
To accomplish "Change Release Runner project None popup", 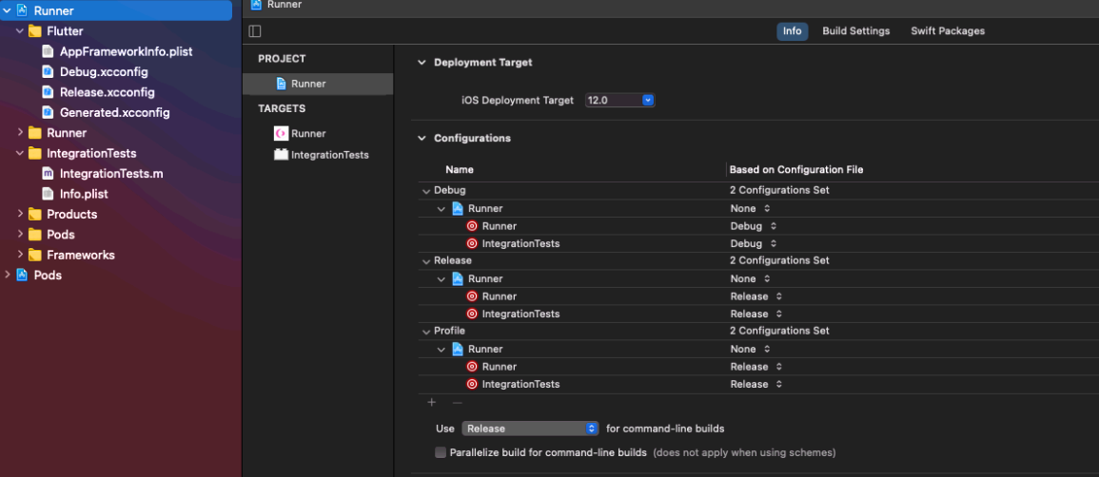I will click(x=751, y=278).
